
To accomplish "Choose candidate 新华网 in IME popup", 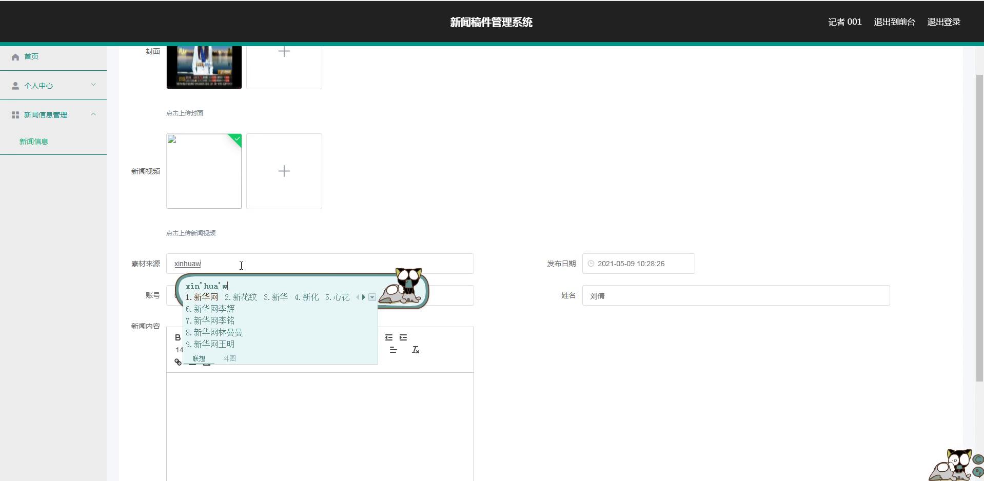I will [205, 297].
